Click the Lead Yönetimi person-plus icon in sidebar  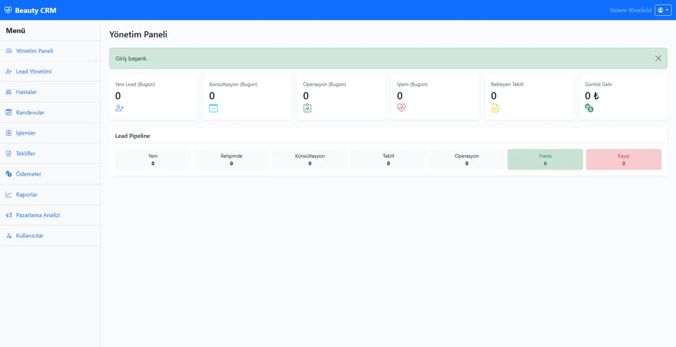[9, 71]
